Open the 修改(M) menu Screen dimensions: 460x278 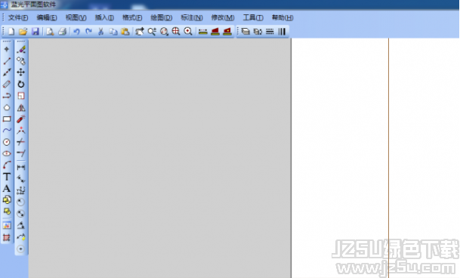pyautogui.click(x=223, y=17)
